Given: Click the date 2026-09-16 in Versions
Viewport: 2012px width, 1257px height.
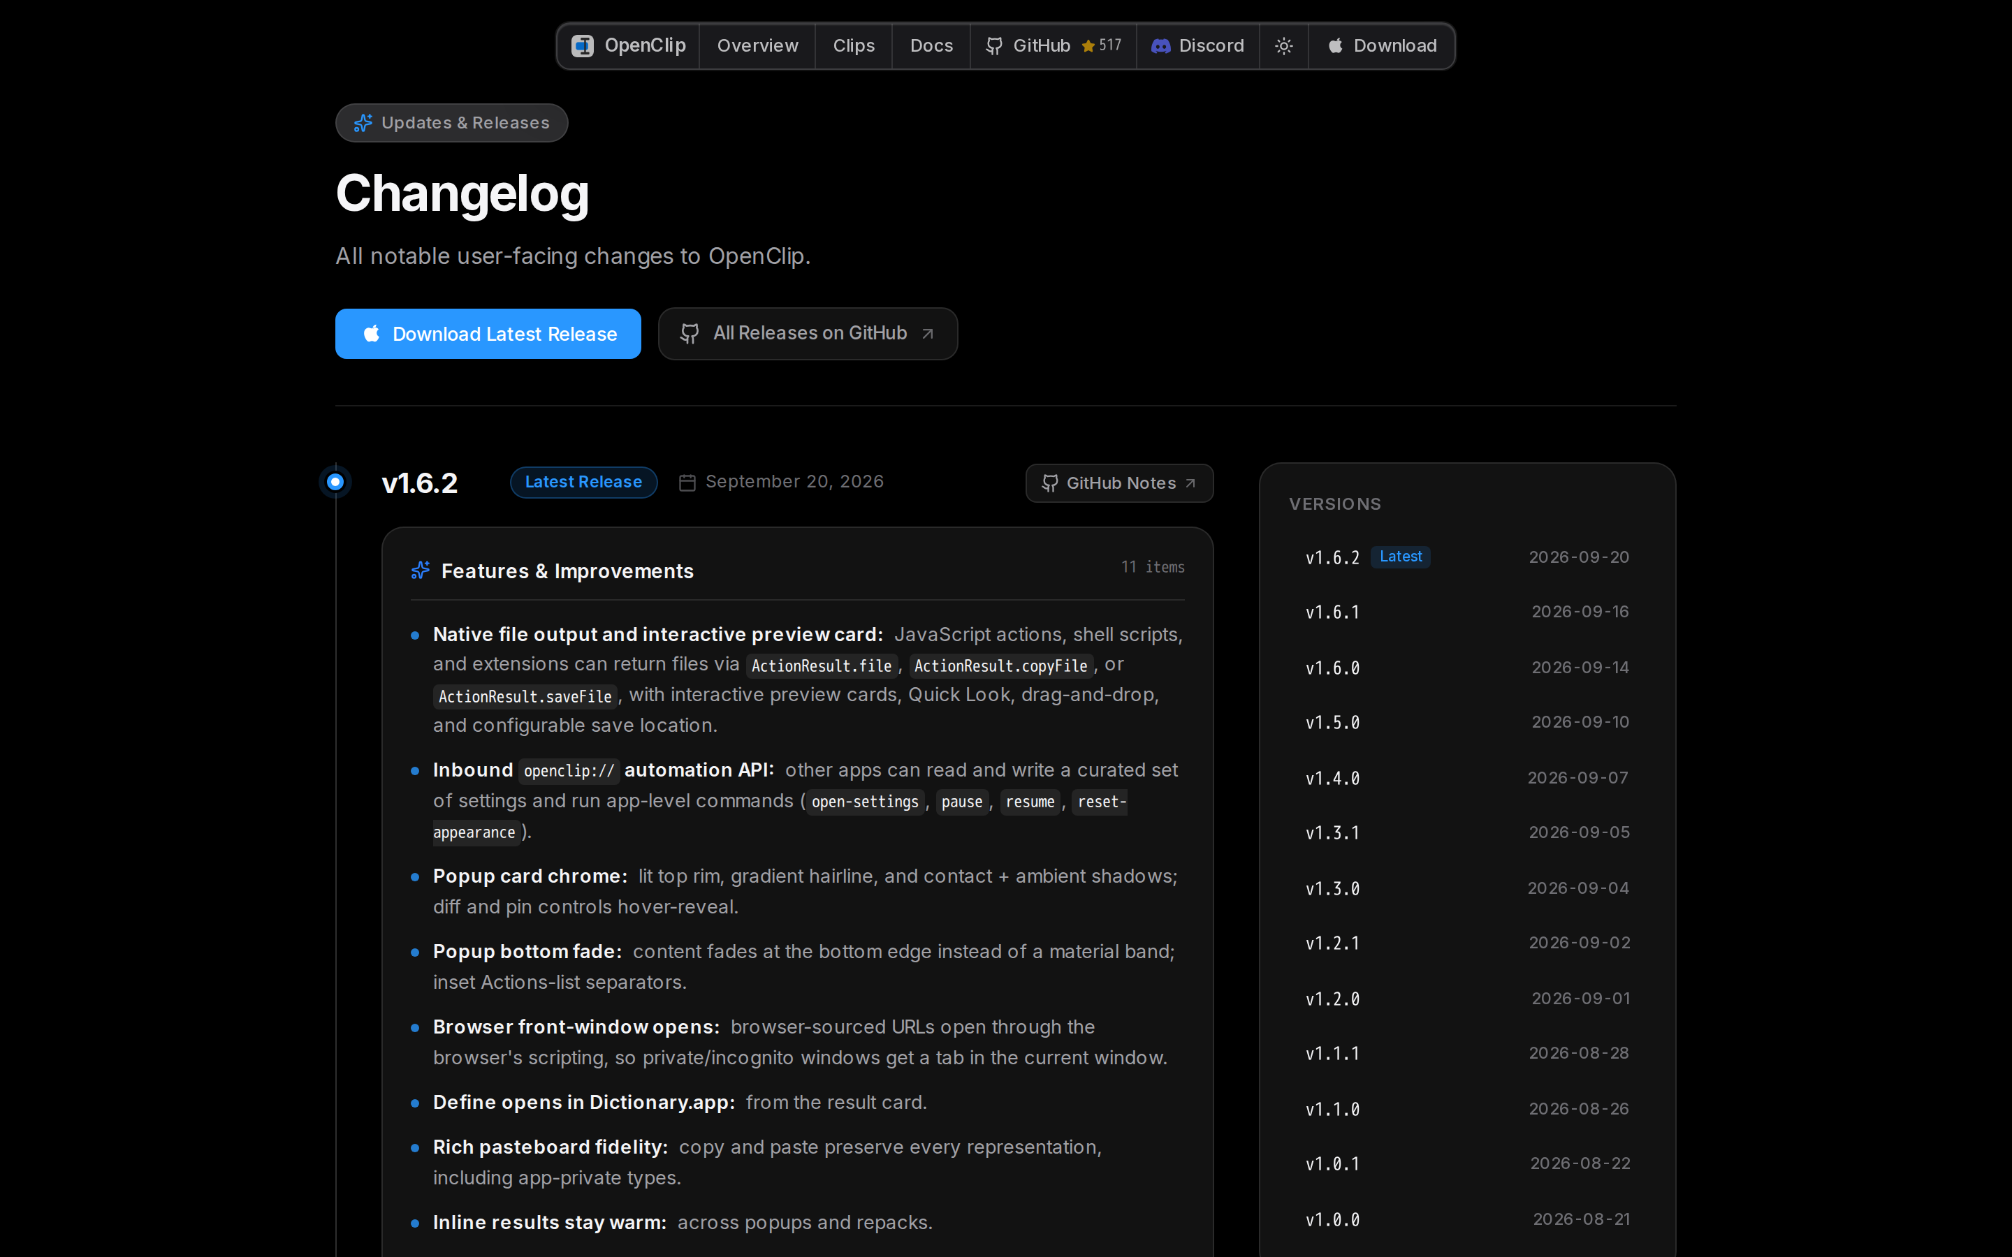Looking at the screenshot, I should (x=1580, y=612).
